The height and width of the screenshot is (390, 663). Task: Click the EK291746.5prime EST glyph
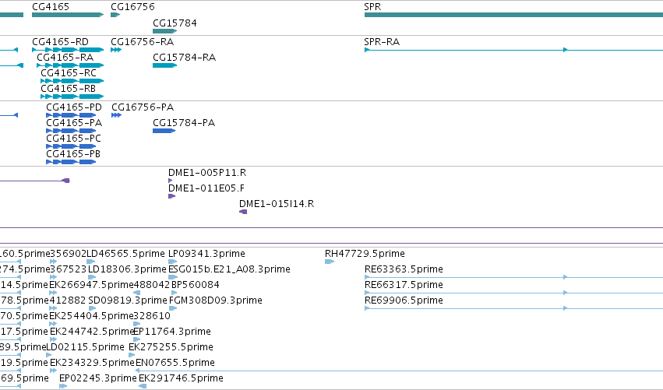tap(143, 386)
